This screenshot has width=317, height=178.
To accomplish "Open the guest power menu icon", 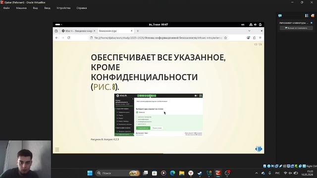I will click(260, 25).
